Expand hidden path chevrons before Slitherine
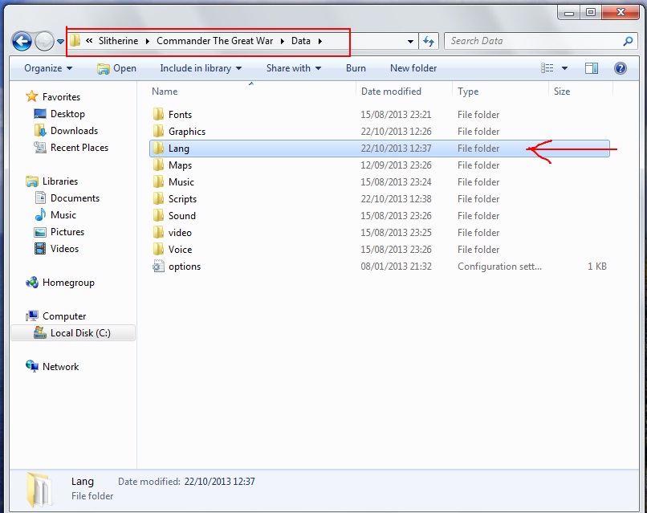Viewport: 647px width, 513px height. tap(89, 40)
